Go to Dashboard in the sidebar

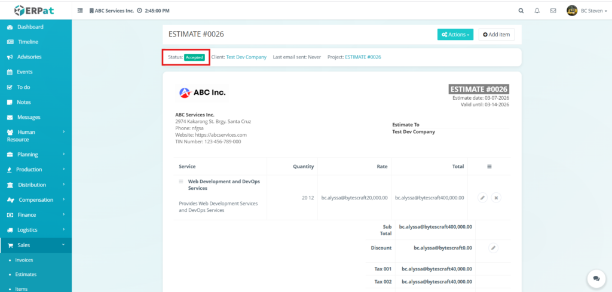tap(30, 27)
